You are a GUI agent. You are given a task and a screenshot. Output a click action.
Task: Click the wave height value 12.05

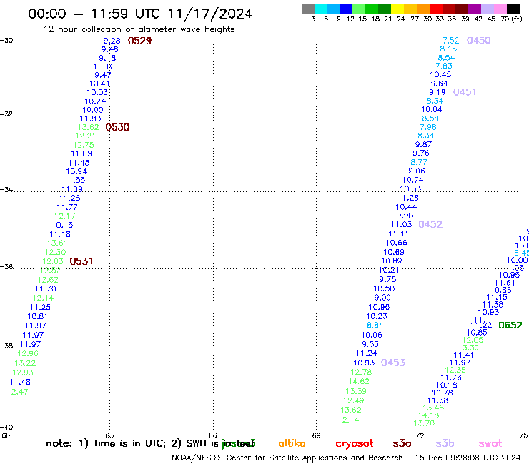tap(473, 340)
